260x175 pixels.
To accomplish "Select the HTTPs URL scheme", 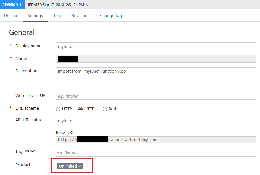I will coord(81,109).
